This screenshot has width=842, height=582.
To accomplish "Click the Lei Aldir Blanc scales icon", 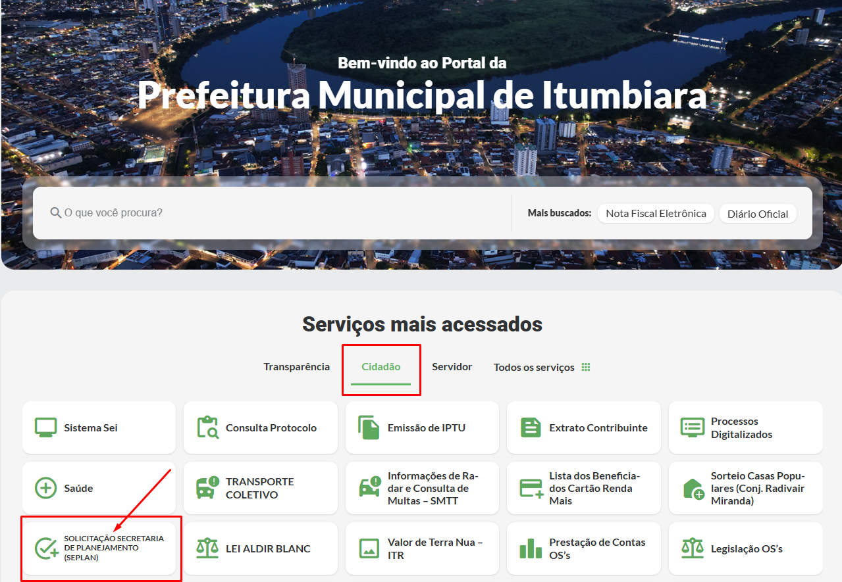I will [208, 548].
